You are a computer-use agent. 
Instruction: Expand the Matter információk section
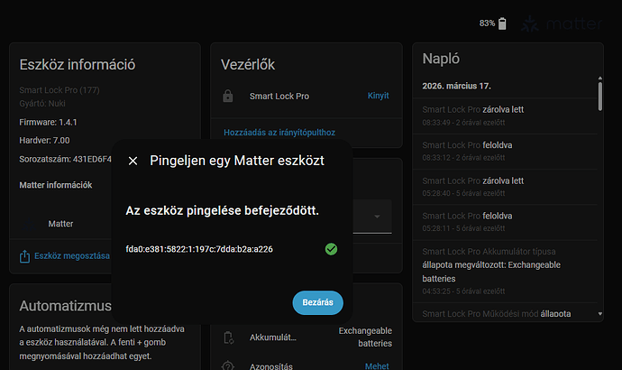(x=56, y=185)
